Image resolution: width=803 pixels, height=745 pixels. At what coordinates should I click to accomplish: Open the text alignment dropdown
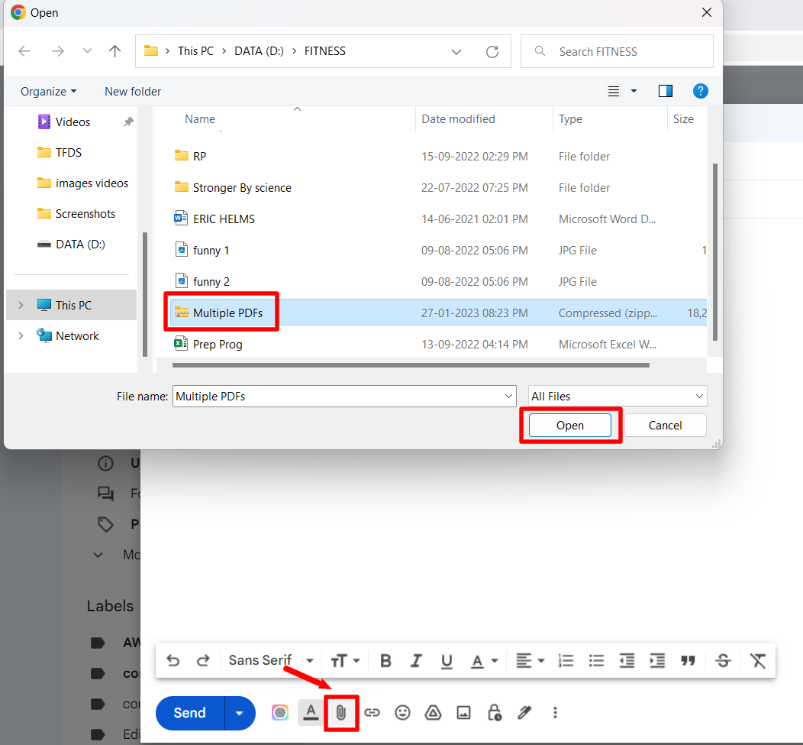530,661
